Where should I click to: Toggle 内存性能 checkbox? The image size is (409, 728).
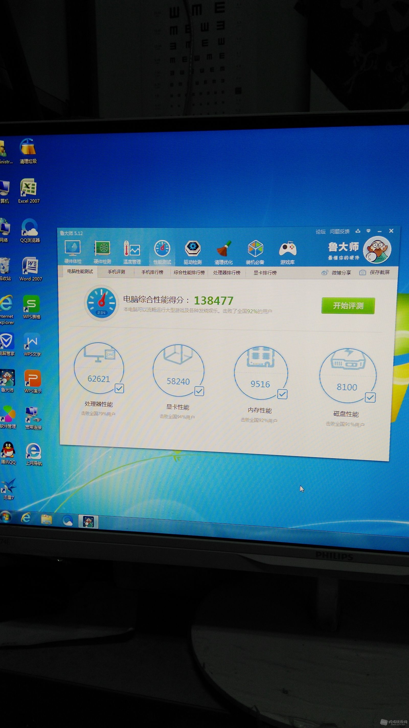pyautogui.click(x=282, y=394)
